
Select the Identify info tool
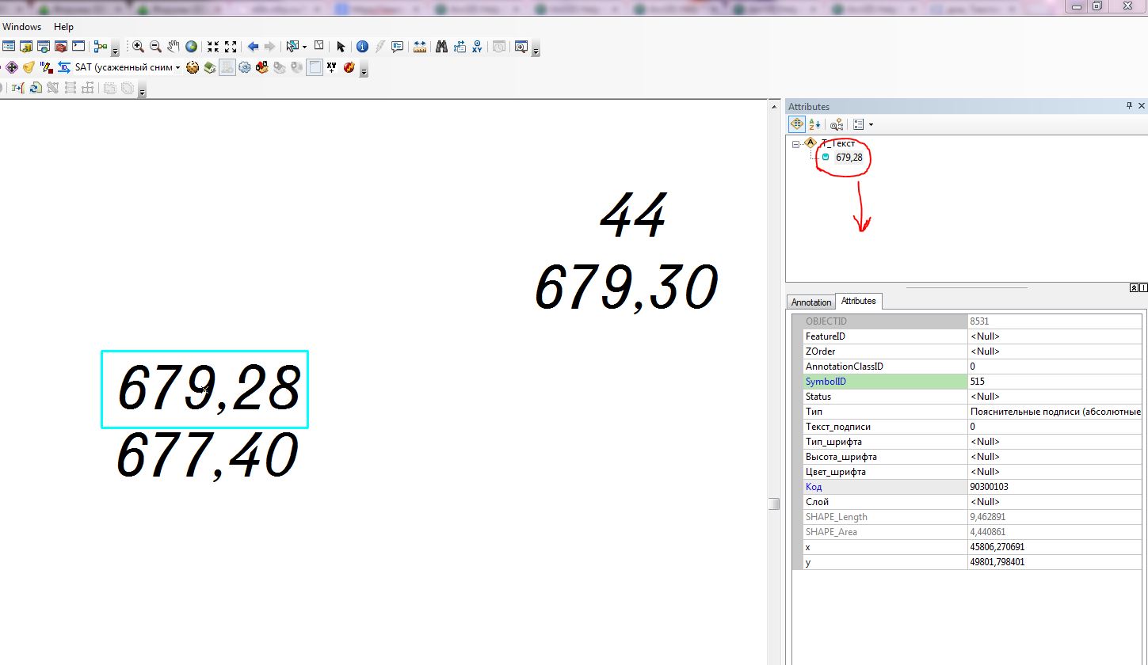click(362, 47)
